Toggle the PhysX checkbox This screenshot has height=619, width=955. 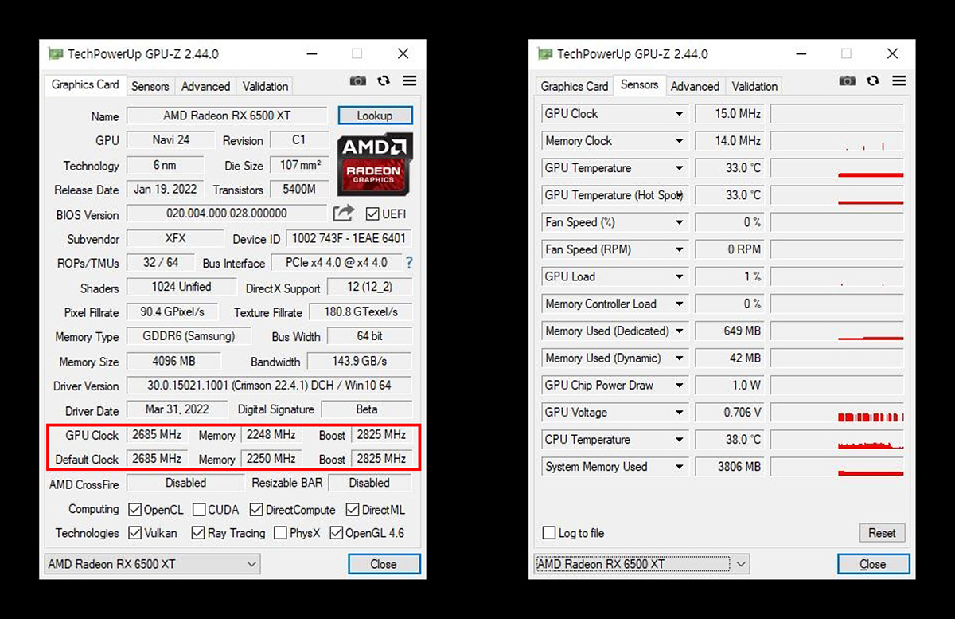[280, 533]
